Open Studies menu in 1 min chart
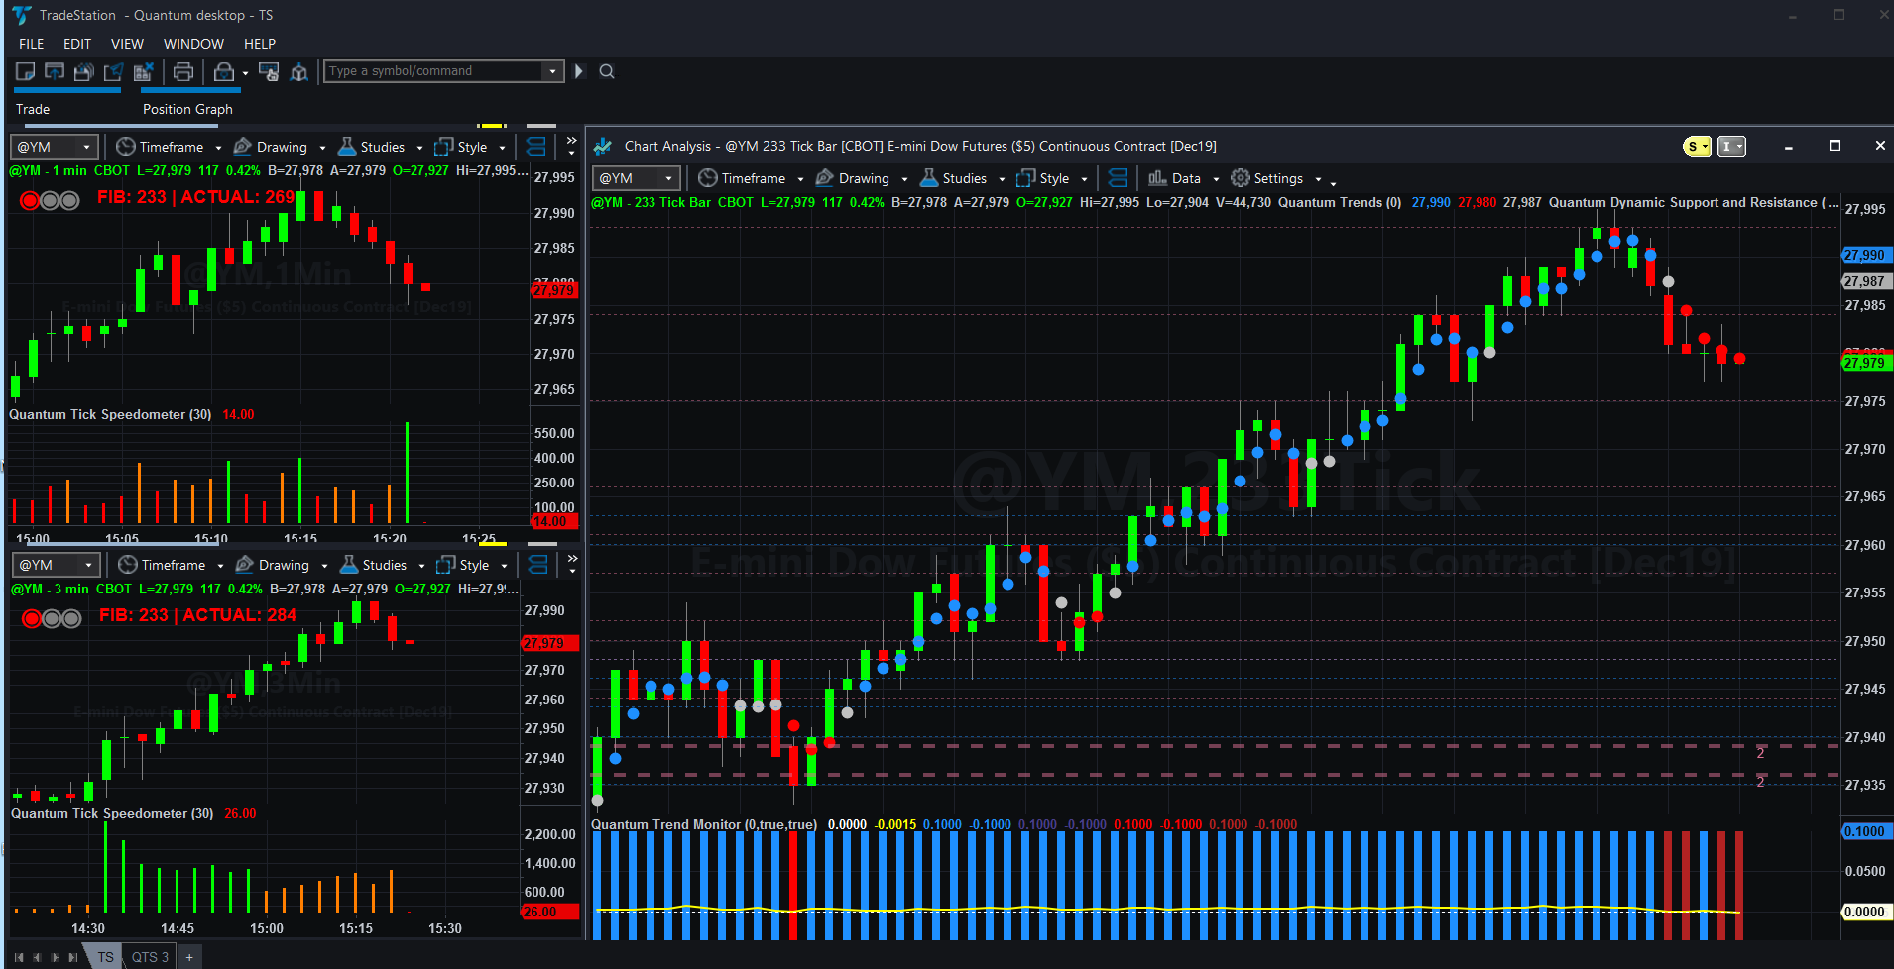 click(381, 147)
